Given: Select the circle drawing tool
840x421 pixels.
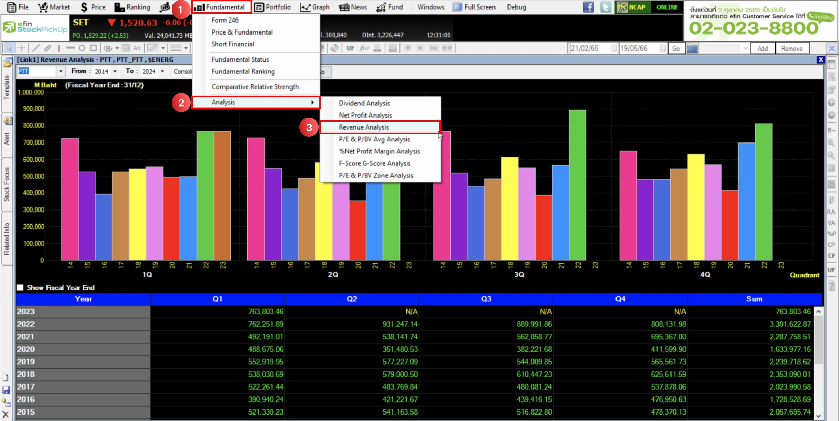Looking at the screenshot, I should click(82, 48).
